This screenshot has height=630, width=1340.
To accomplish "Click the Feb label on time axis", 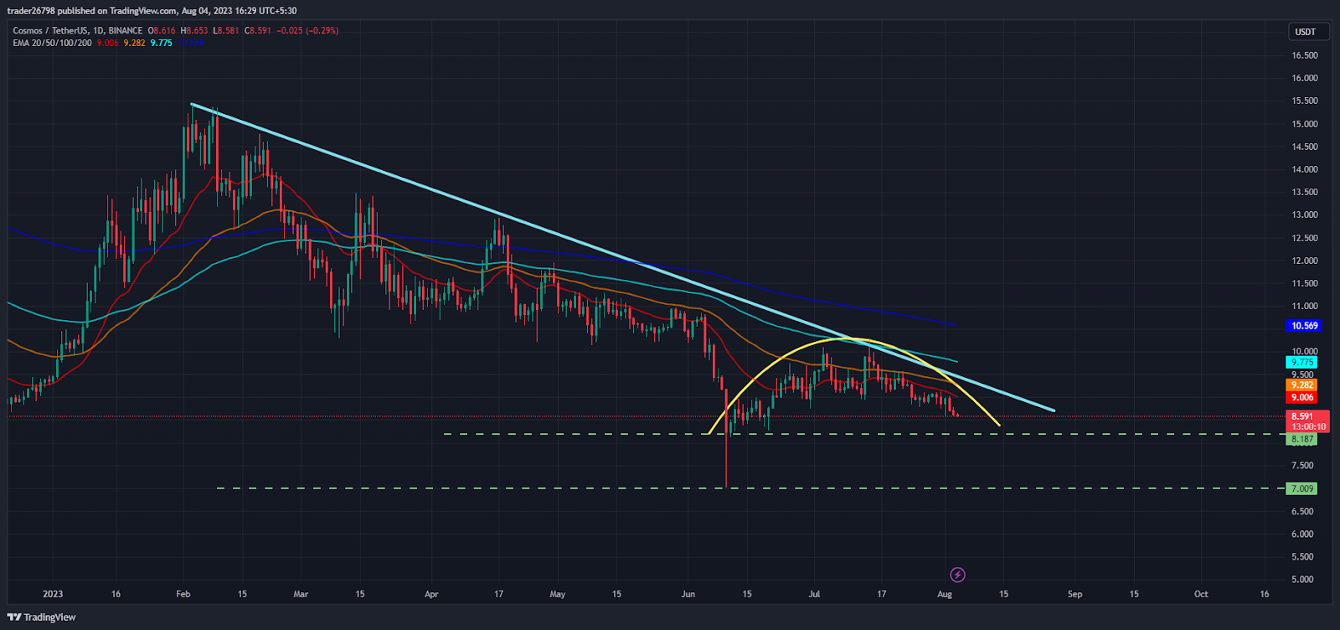I will pos(183,594).
